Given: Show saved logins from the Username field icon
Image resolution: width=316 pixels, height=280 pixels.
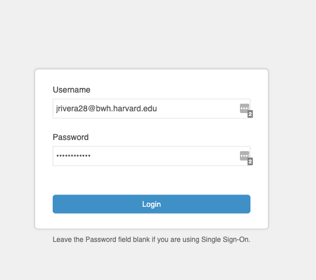Looking at the screenshot, I should (x=245, y=108).
